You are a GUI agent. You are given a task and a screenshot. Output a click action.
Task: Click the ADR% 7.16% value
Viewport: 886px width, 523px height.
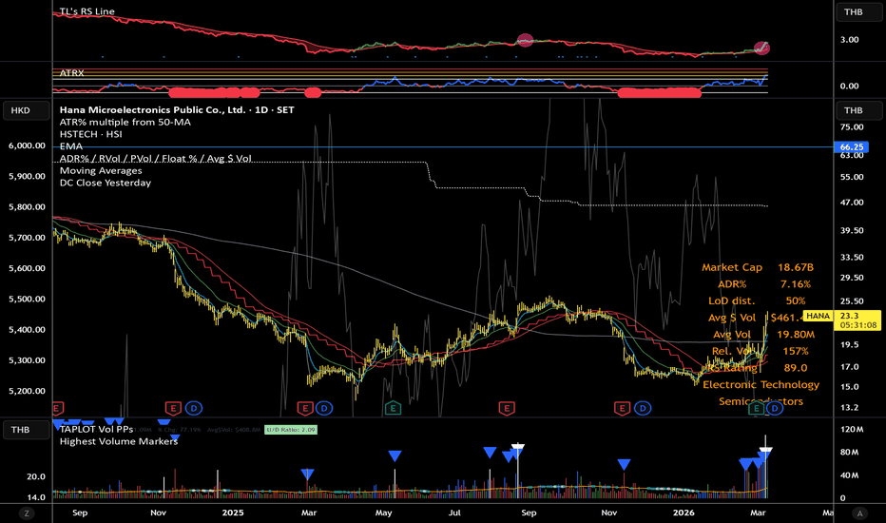tap(795, 283)
